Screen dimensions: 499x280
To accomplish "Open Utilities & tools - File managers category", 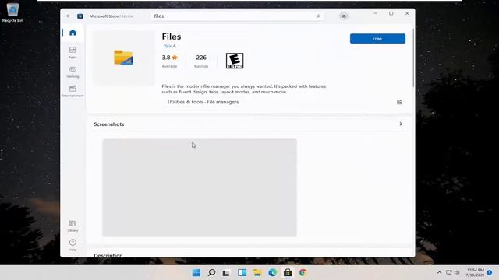I will click(203, 102).
